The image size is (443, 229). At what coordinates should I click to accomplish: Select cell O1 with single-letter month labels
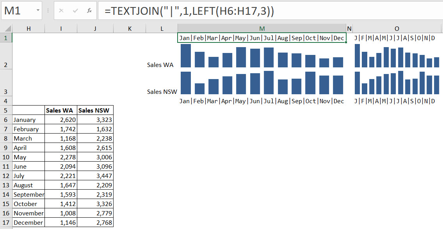(x=397, y=38)
